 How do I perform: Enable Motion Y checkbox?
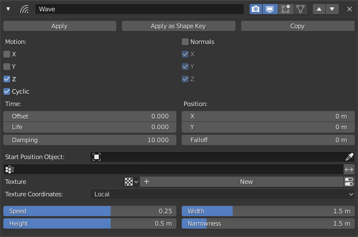[x=7, y=67]
